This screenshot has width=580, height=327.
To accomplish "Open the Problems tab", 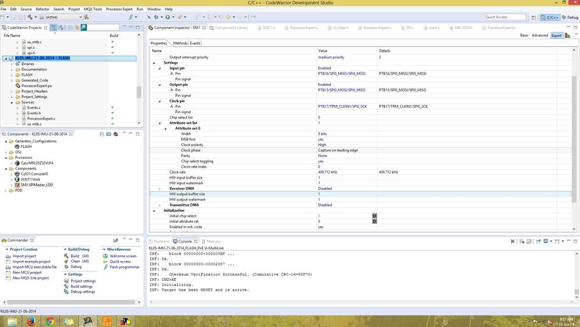I will (159, 241).
